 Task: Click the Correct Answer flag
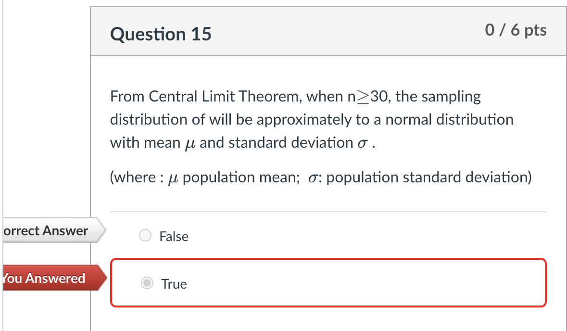(46, 230)
